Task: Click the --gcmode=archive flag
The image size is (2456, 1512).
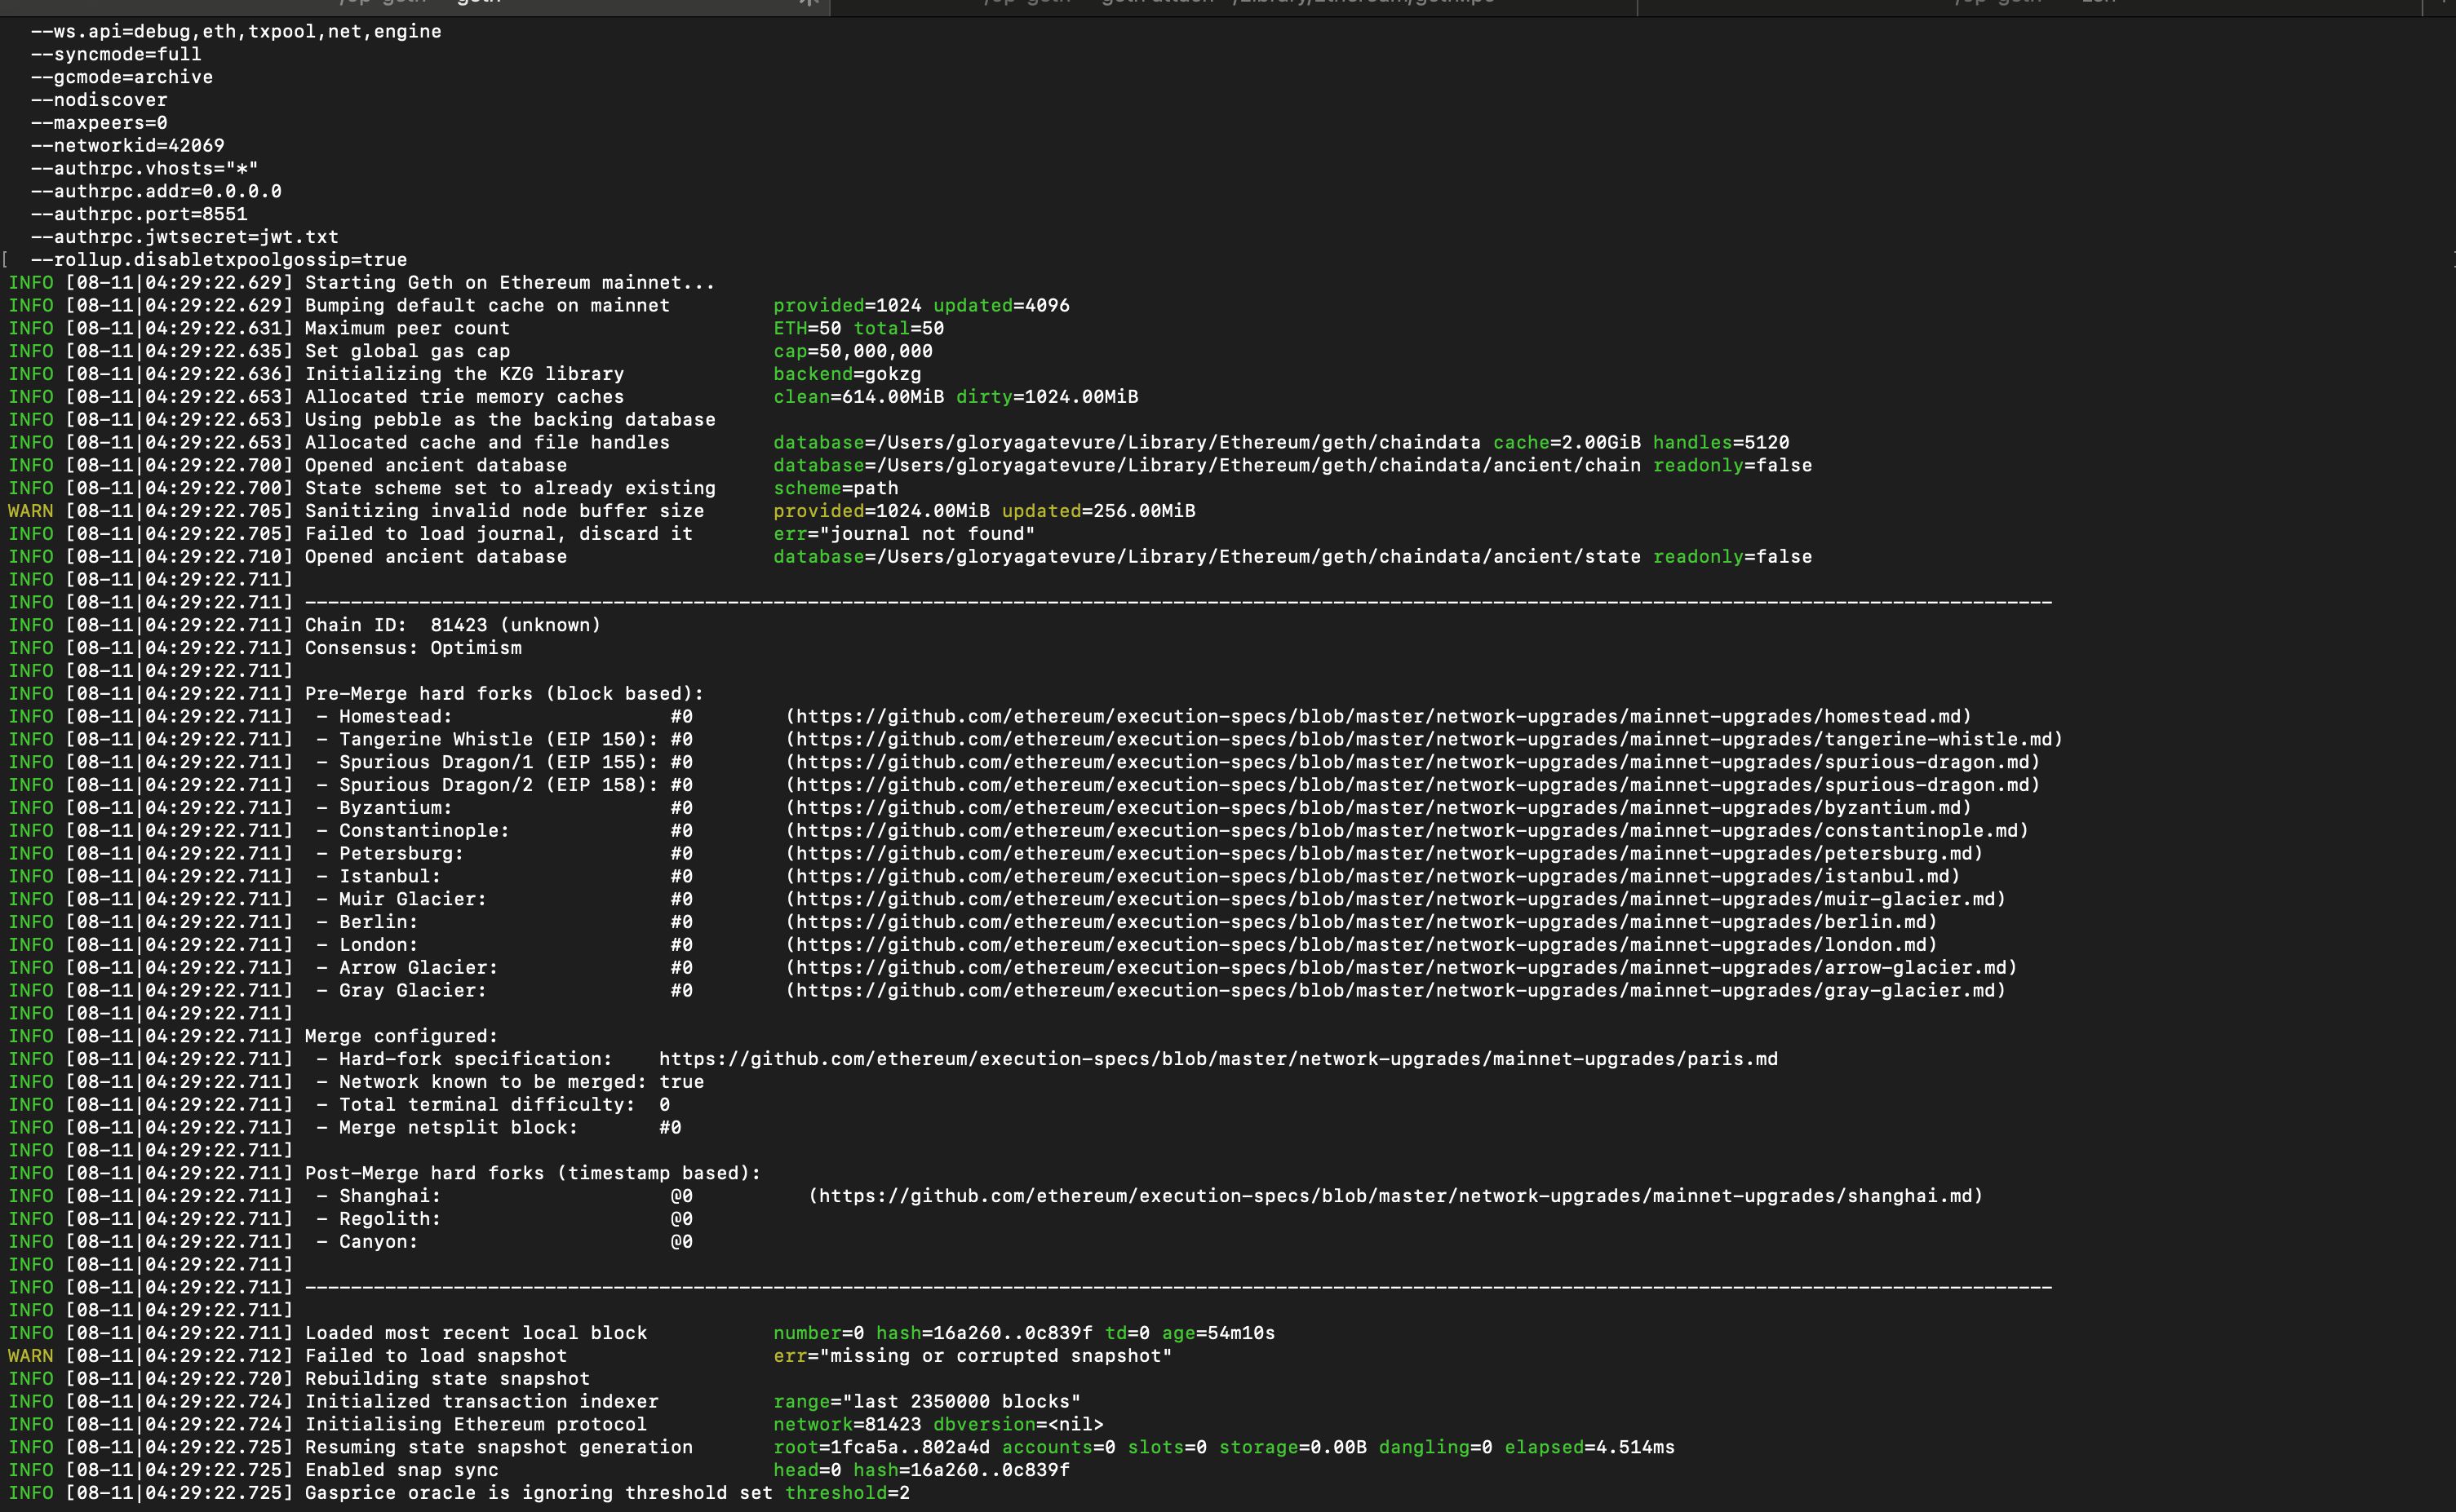Action: pyautogui.click(x=121, y=77)
